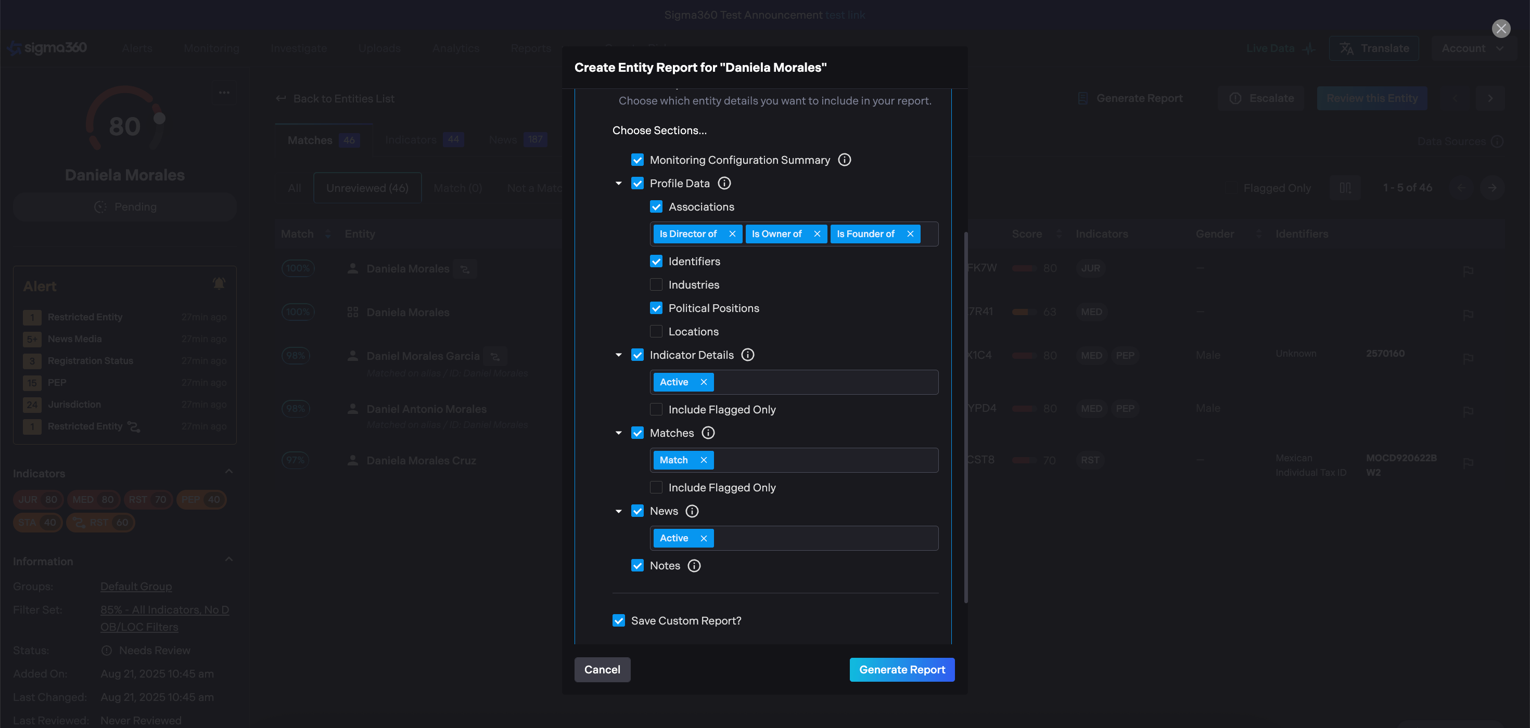Screen dimensions: 1530x728
Task: Close the dialog with top-right X
Action: [1501, 28]
